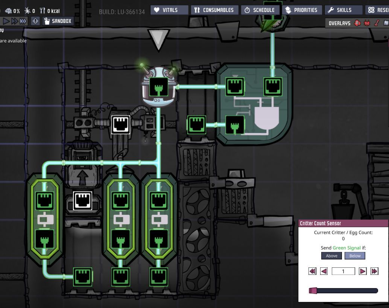This screenshot has height=308, width=389.
Task: Select the Below signal condition
Action: (355, 256)
